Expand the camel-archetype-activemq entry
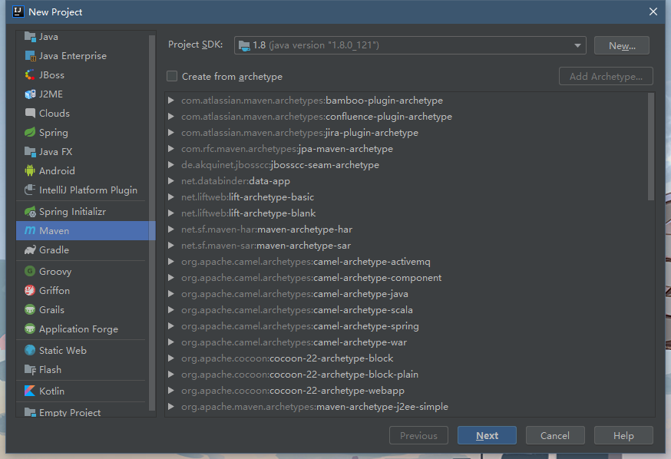The image size is (671, 459). (171, 262)
